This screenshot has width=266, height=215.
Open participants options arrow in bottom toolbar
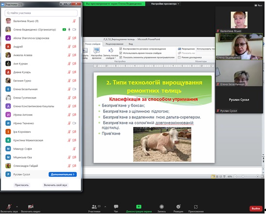point(105,207)
